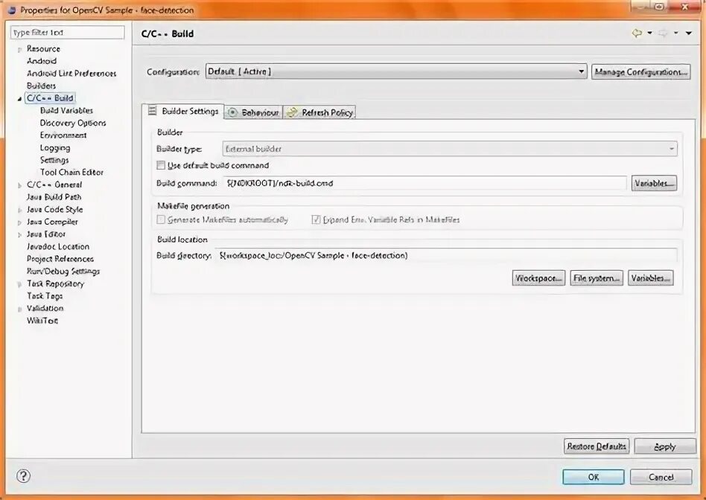Select Builders in the tree

pyautogui.click(x=41, y=86)
